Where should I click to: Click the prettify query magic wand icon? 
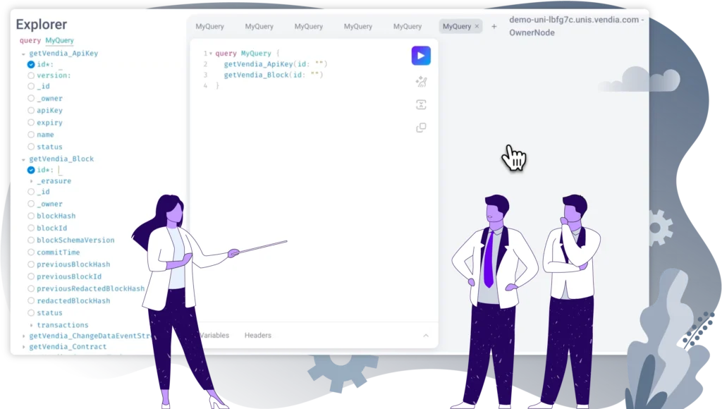click(421, 82)
